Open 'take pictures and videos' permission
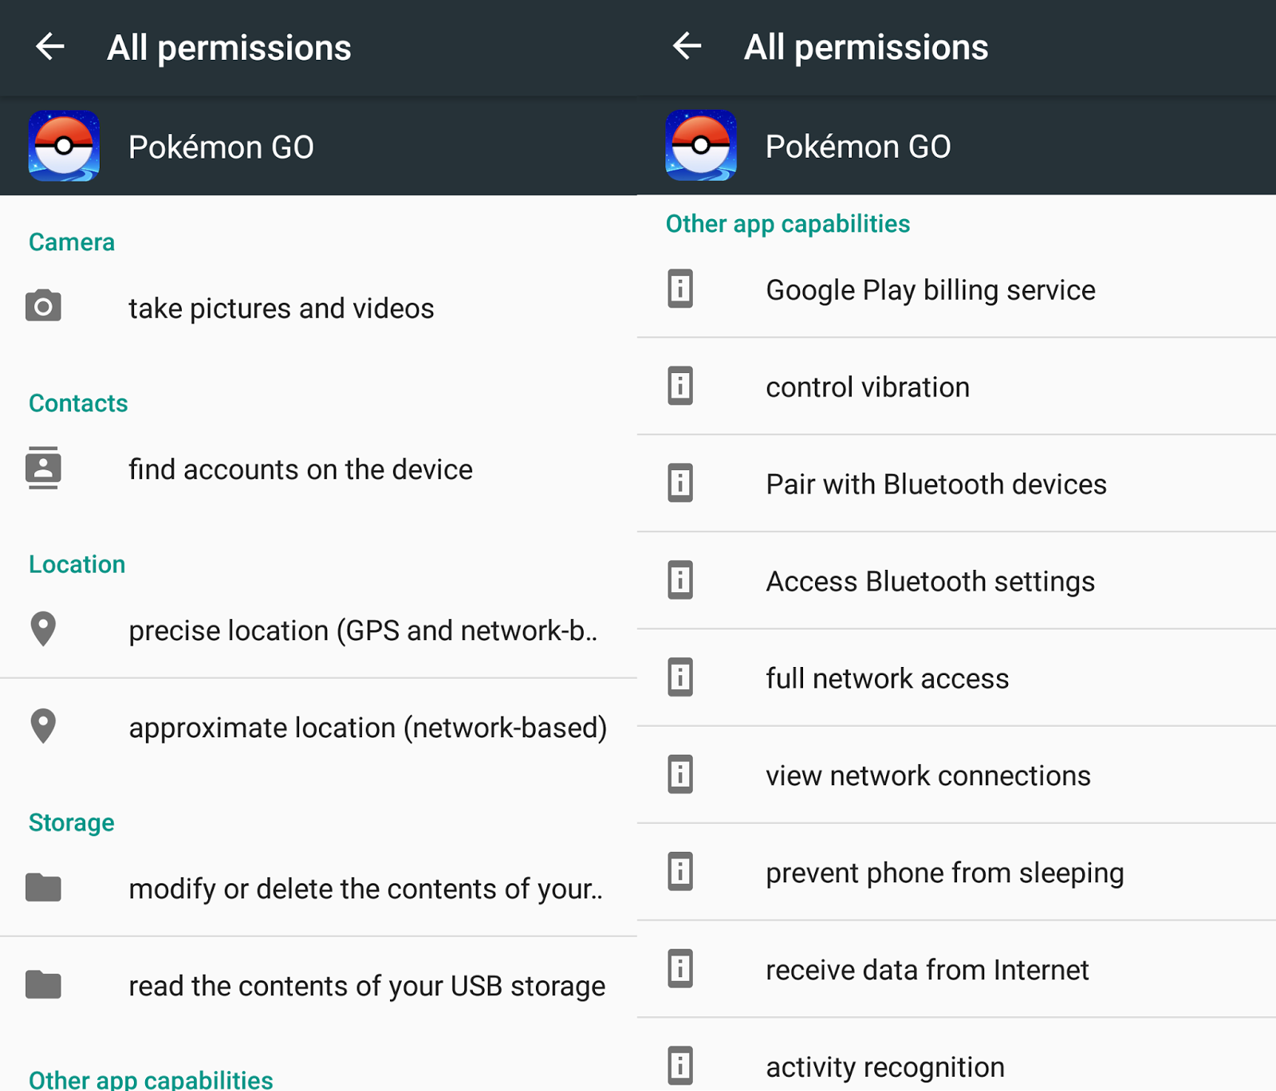Image resolution: width=1276 pixels, height=1091 pixels. (282, 308)
